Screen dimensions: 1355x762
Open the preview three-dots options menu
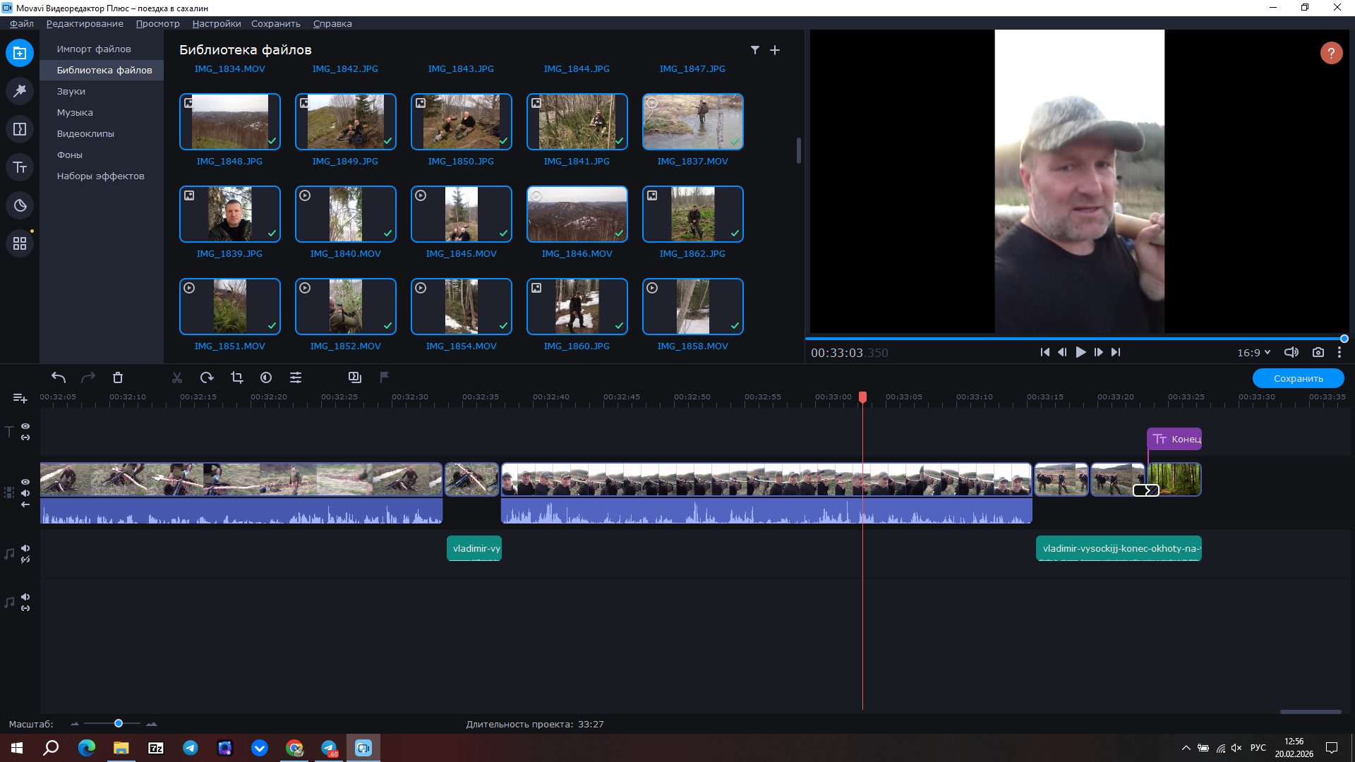click(1339, 352)
